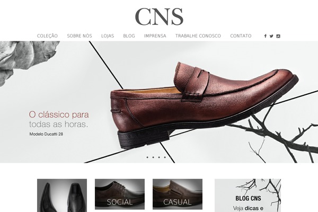This screenshot has width=318, height=212.
Task: Open the Coleção menu
Action: tap(47, 36)
